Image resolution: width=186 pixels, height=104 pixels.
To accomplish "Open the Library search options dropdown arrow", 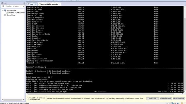I will (x=23, y=6).
